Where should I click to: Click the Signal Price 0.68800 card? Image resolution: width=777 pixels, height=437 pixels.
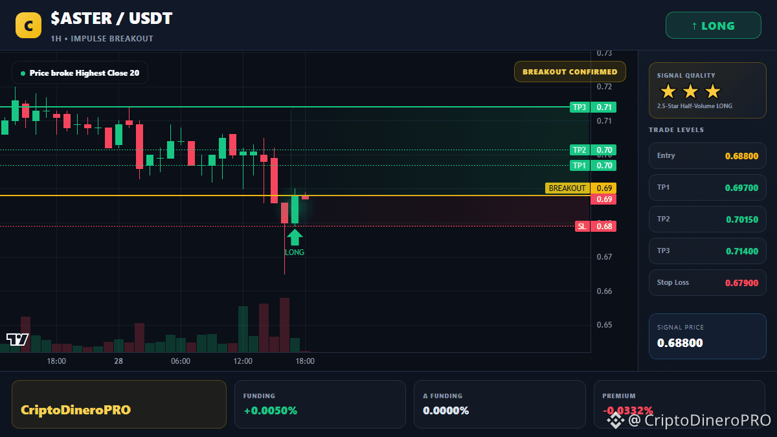(x=707, y=336)
